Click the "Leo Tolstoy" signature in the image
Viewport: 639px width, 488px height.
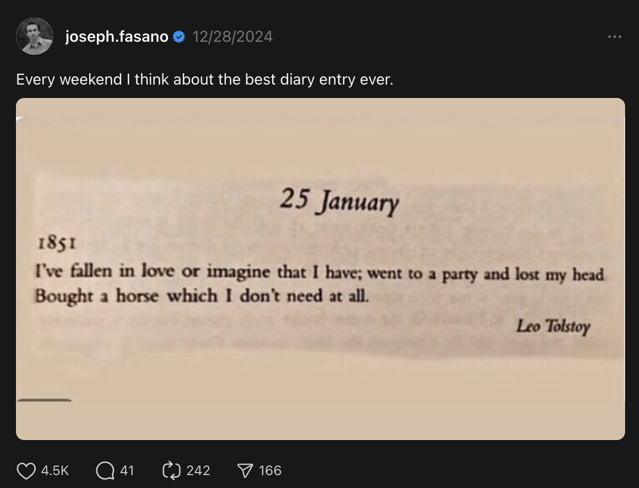(x=553, y=327)
